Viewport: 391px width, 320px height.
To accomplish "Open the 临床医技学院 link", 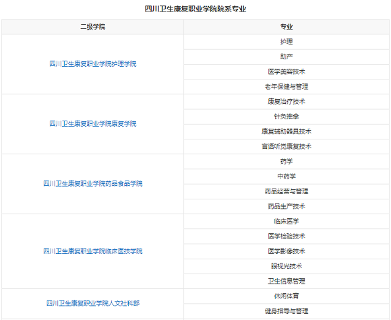I will click(x=93, y=251).
